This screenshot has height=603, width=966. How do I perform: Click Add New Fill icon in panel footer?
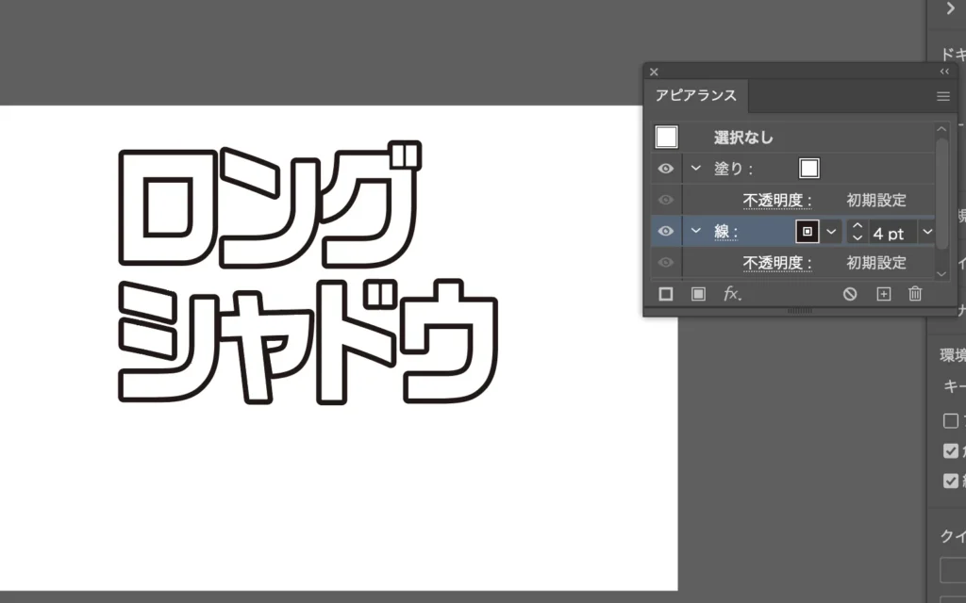tap(698, 294)
